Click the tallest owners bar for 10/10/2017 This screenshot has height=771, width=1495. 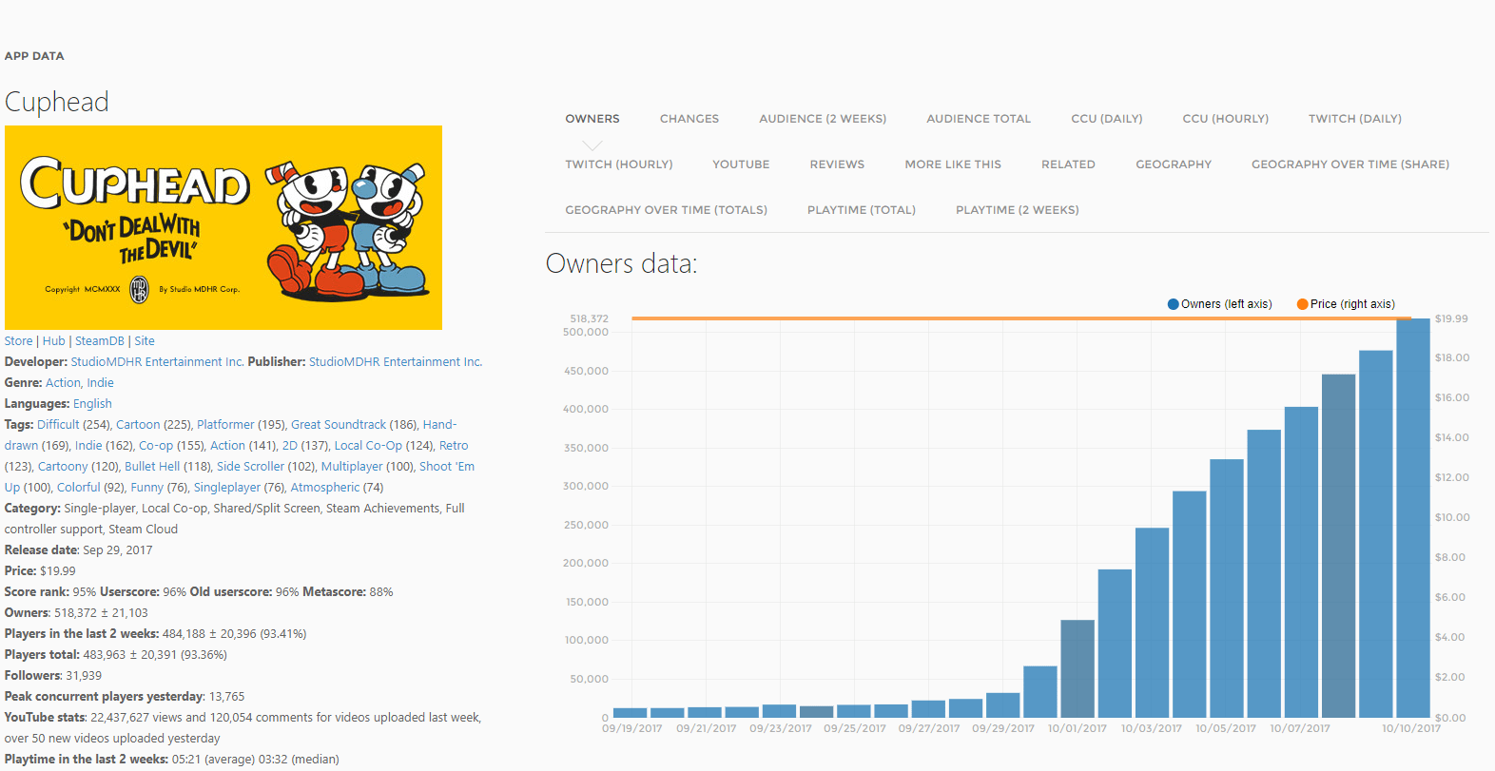tap(1413, 518)
